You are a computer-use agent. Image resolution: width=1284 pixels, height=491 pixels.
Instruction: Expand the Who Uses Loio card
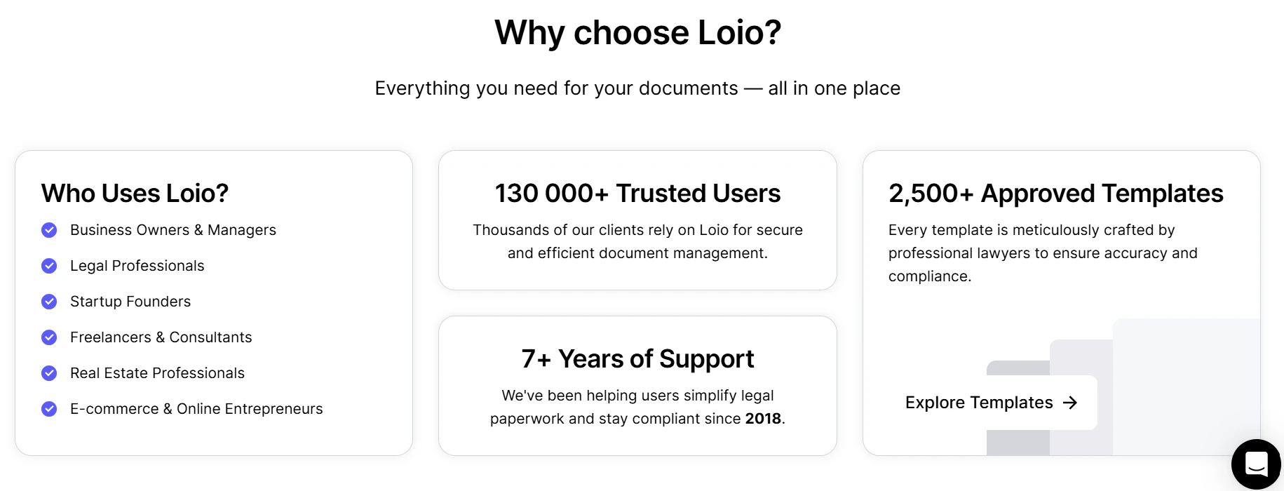pos(214,302)
